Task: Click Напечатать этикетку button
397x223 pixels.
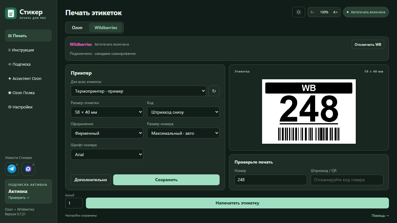Action: [x=237, y=203]
